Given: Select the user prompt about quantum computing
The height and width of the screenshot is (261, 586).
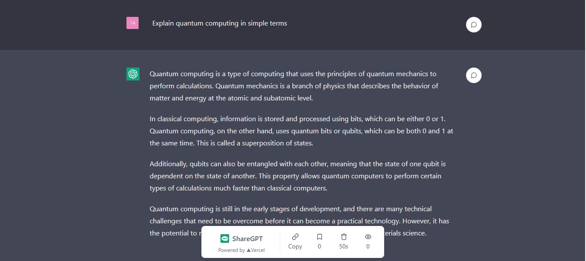Looking at the screenshot, I should tap(219, 23).
